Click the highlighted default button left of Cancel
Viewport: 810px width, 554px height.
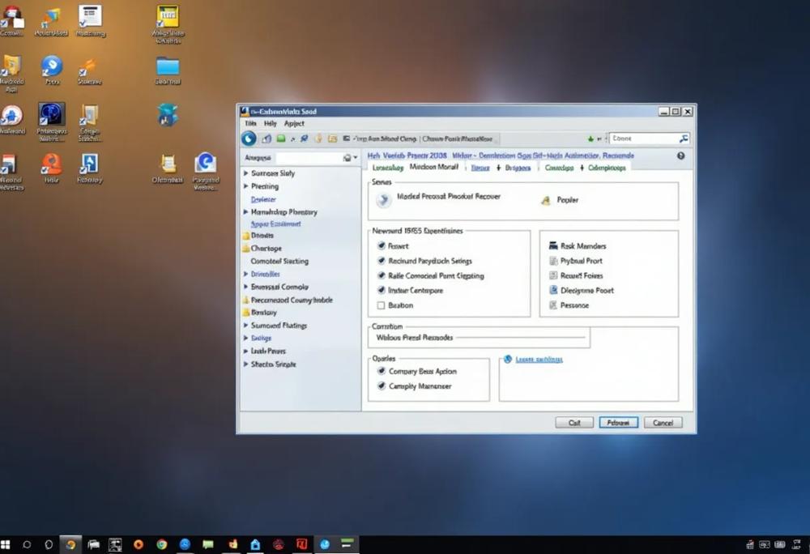pyautogui.click(x=618, y=422)
